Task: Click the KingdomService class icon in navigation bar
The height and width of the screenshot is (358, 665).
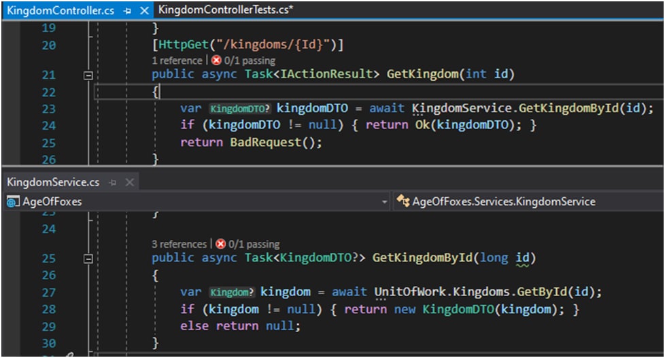Action: pos(403,201)
